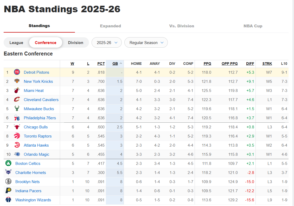
Task: Open the Toronto Raptors link
Action: (x=38, y=136)
